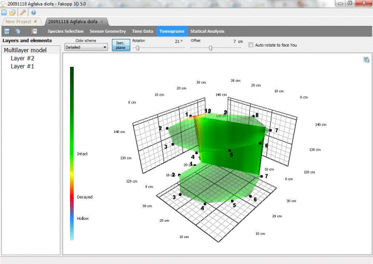This screenshot has height=264, width=373.
Task: Click the Offset slider handle
Action: click(211, 48)
